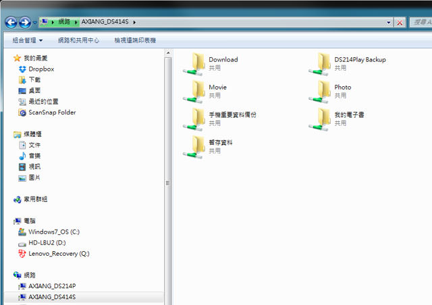The width and height of the screenshot is (432, 305).
Task: Select the Download shared folder icon
Action: click(x=194, y=64)
